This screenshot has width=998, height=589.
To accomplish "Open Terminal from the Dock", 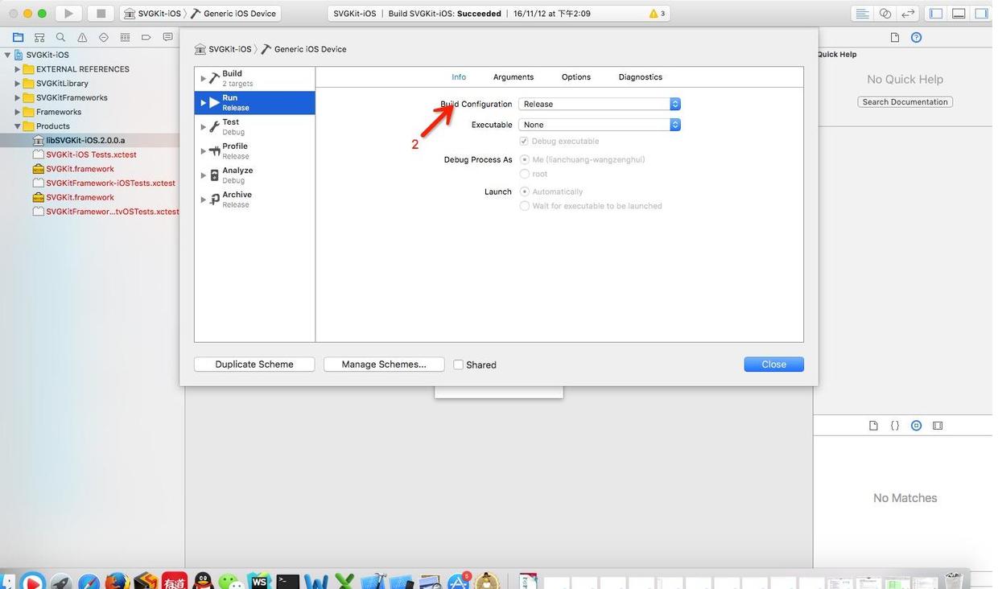I will [287, 580].
